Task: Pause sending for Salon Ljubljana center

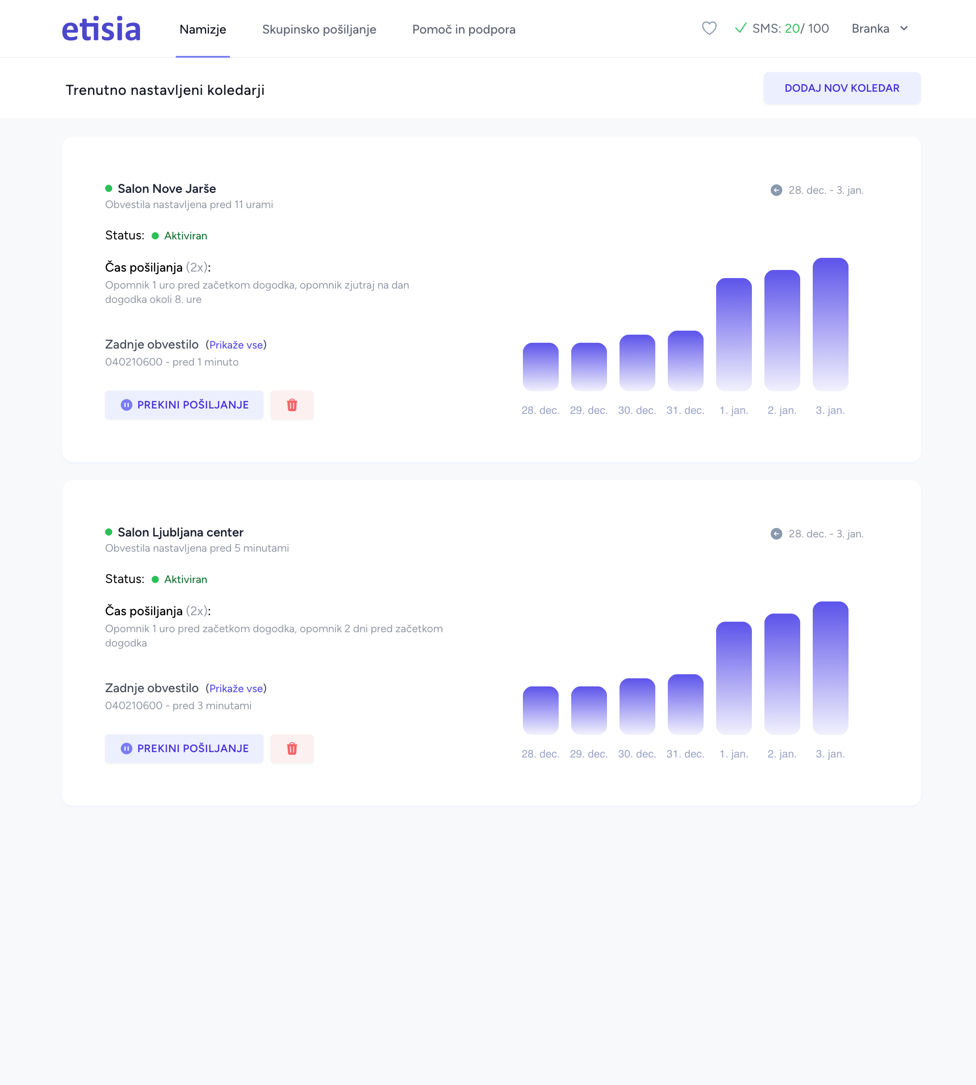Action: pos(184,748)
